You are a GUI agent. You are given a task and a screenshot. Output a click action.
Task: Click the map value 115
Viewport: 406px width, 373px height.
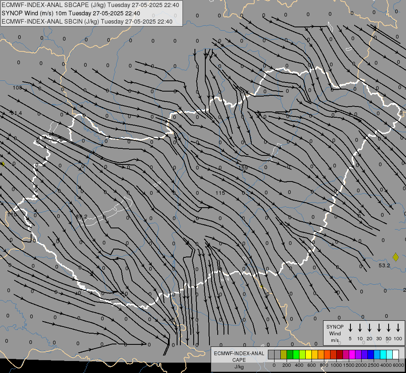click(x=220, y=193)
